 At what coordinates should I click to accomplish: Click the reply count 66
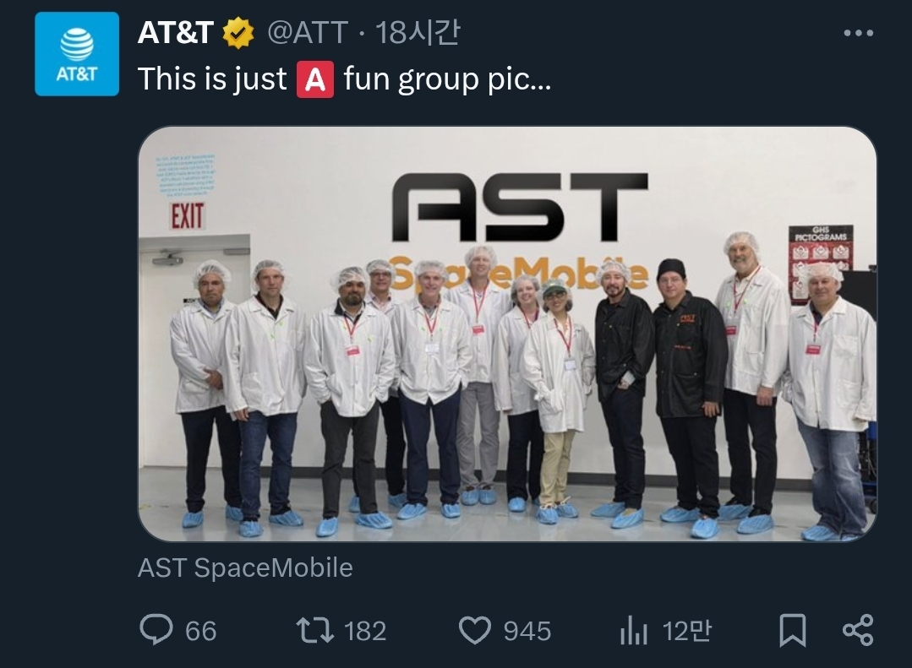point(200,631)
